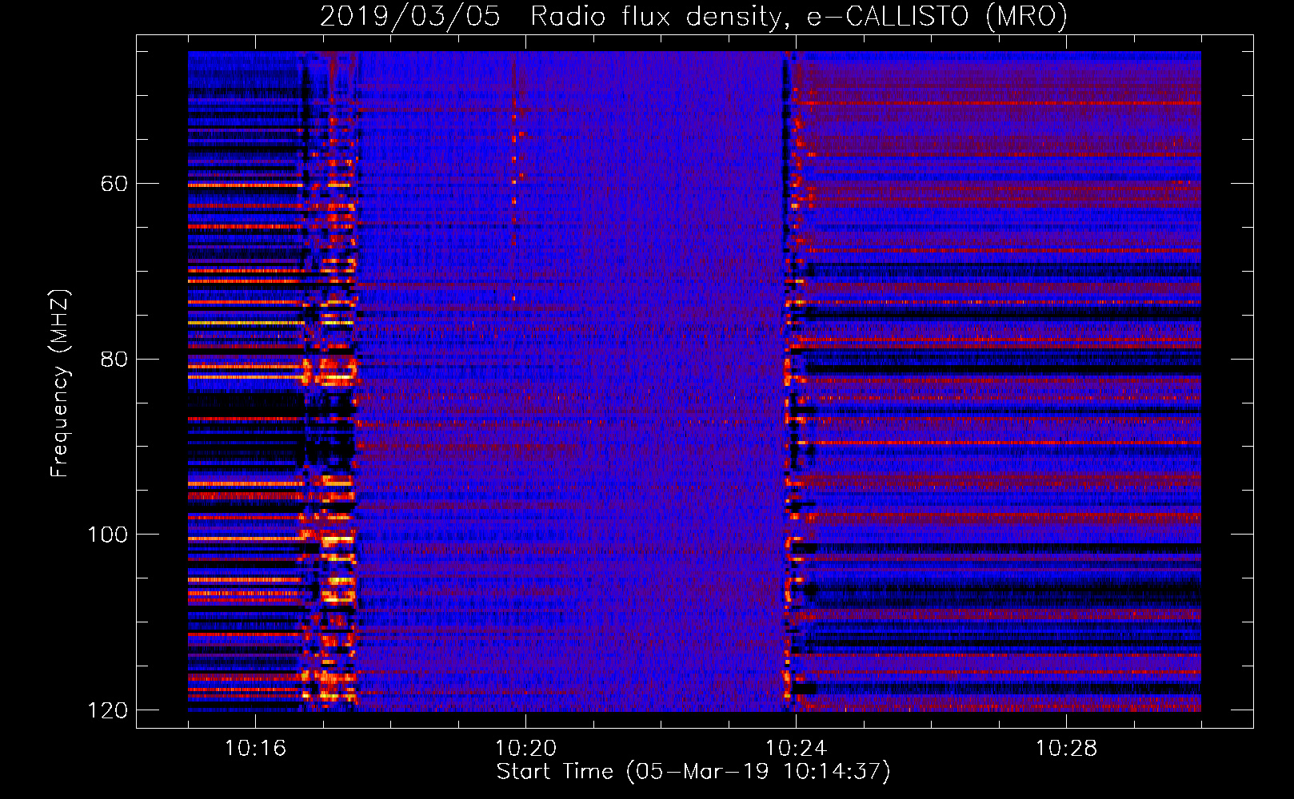1294x799 pixels.
Task: Click the '10:20' time tick label
Action: click(x=525, y=748)
